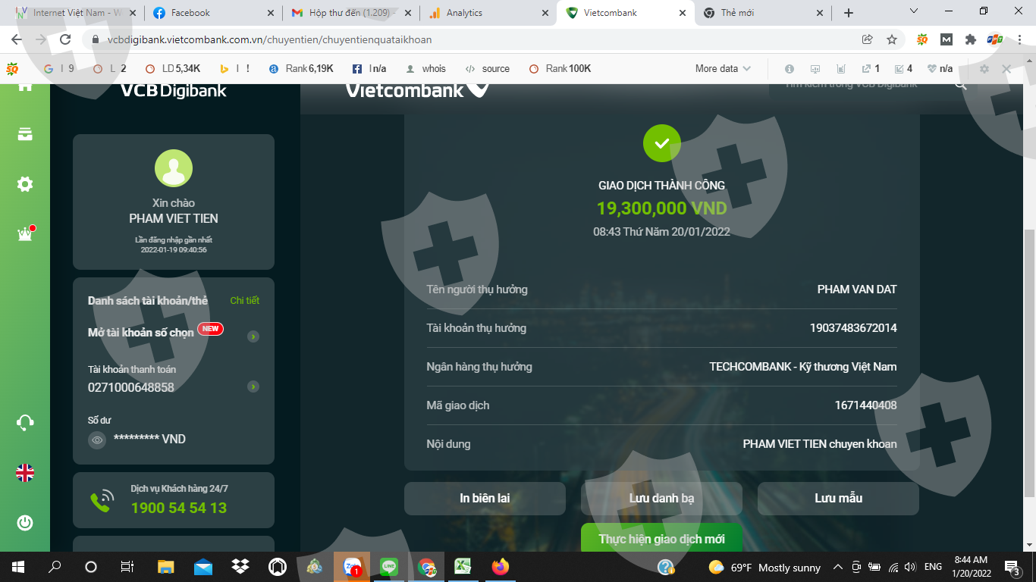
Task: Open the settings gear in the green sidebar
Action: pyautogui.click(x=25, y=184)
